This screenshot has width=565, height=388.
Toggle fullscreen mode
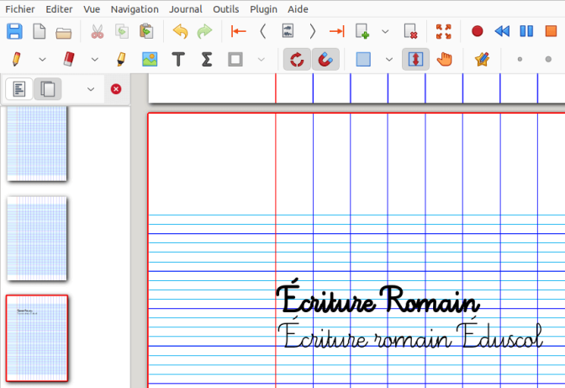(x=444, y=31)
